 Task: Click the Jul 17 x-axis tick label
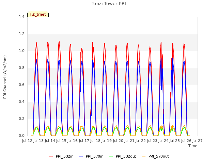tap(84, 141)
